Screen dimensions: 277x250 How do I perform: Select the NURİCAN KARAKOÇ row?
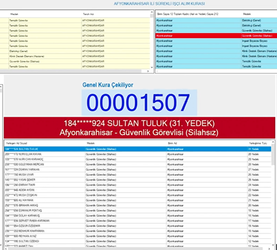pyautogui.click(x=138, y=159)
